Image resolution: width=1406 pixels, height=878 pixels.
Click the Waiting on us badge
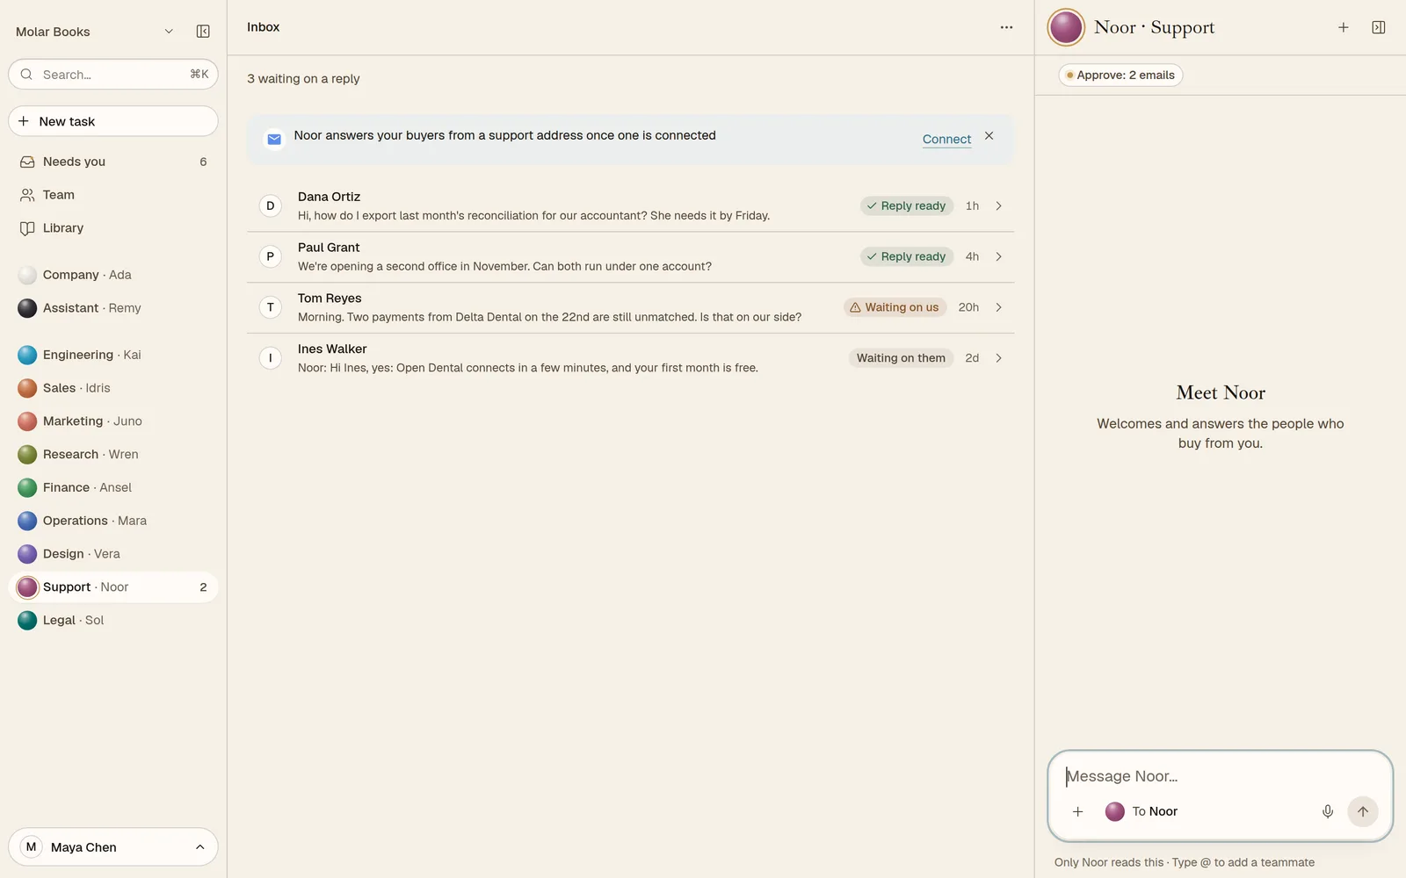tap(894, 307)
